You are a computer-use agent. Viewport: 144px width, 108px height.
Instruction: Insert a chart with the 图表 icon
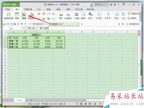coord(24,16)
